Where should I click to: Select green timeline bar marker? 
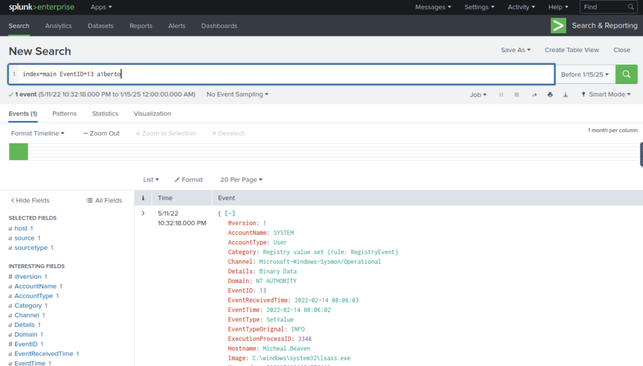[x=18, y=152]
